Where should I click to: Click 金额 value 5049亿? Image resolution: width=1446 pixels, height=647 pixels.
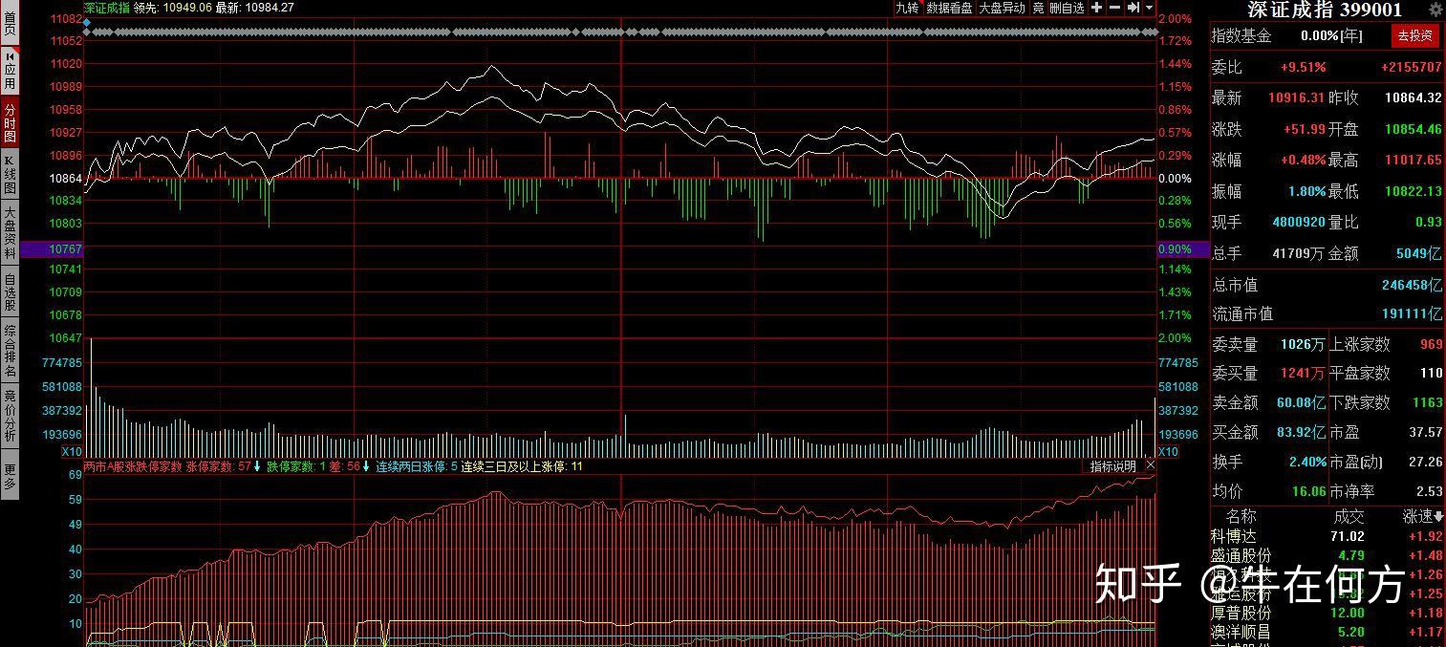(x=1418, y=253)
